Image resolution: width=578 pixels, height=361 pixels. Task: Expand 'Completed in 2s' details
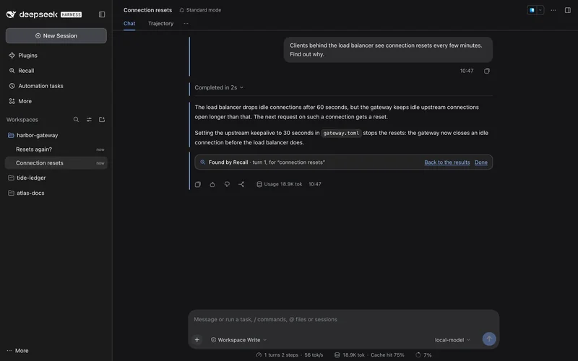(219, 87)
